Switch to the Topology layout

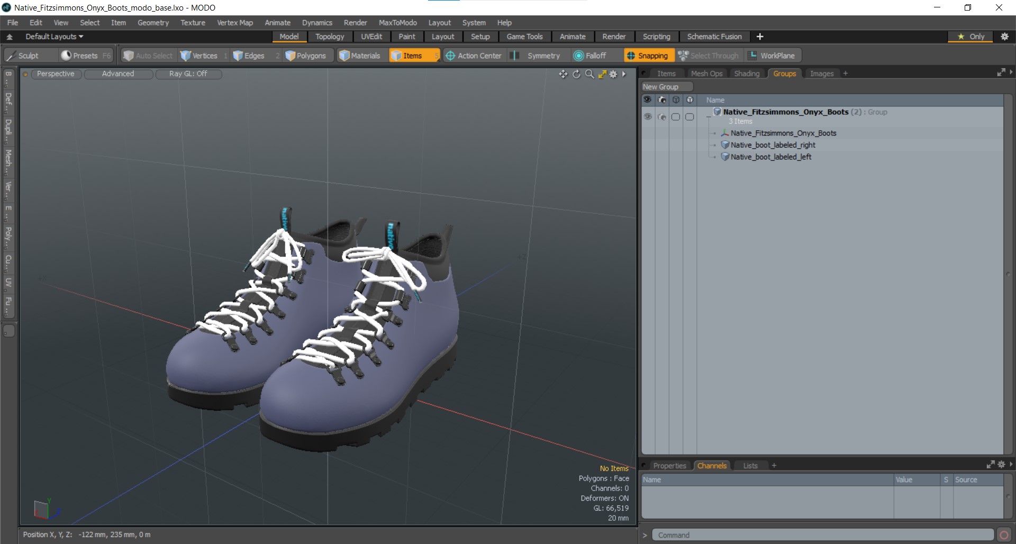[x=330, y=37]
